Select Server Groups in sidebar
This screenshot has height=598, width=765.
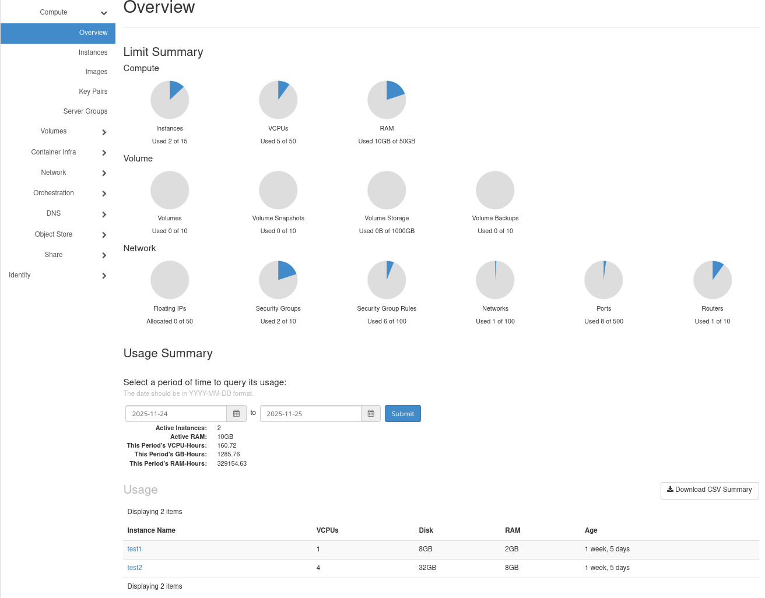(x=85, y=111)
